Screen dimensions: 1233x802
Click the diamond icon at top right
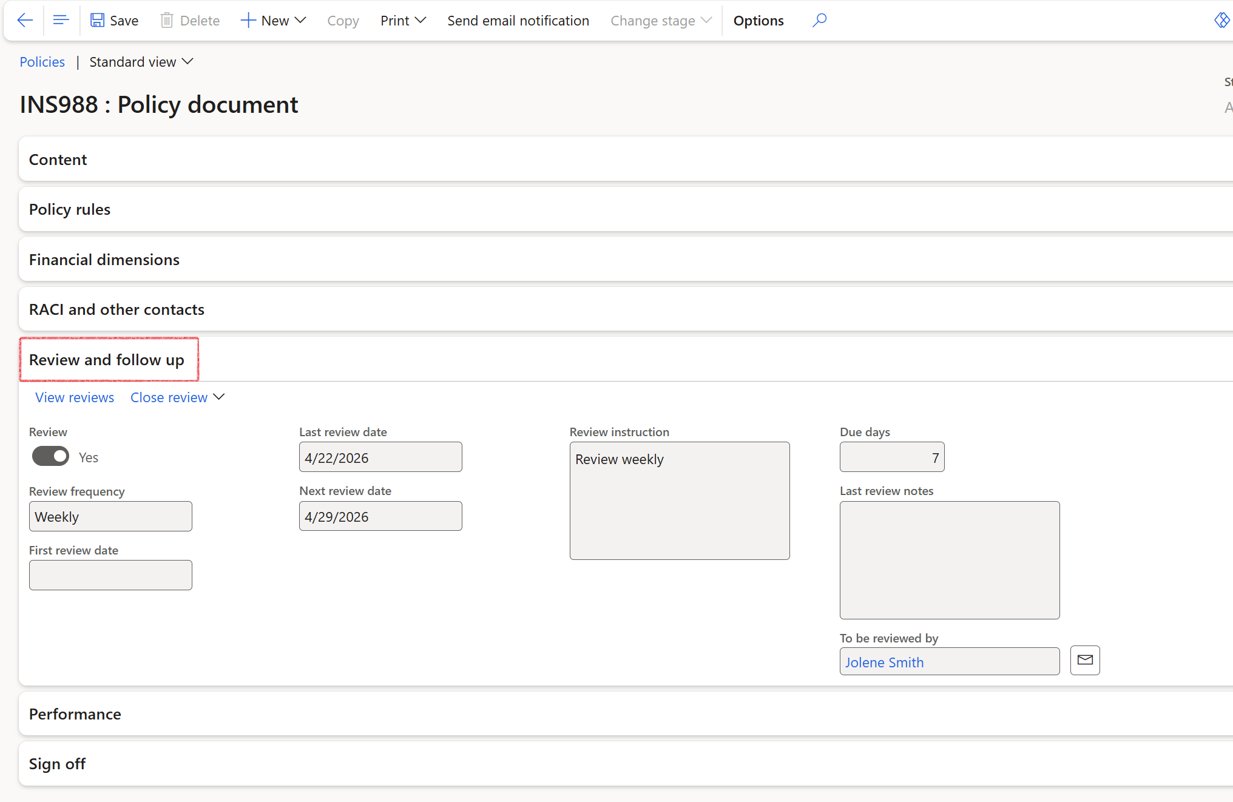coord(1221,21)
